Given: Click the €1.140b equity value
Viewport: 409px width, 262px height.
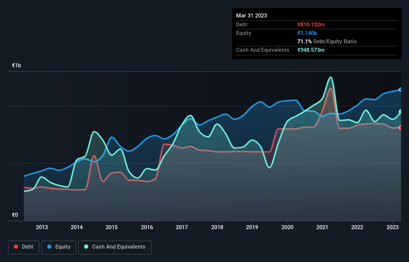Looking at the screenshot, I should pos(307,33).
